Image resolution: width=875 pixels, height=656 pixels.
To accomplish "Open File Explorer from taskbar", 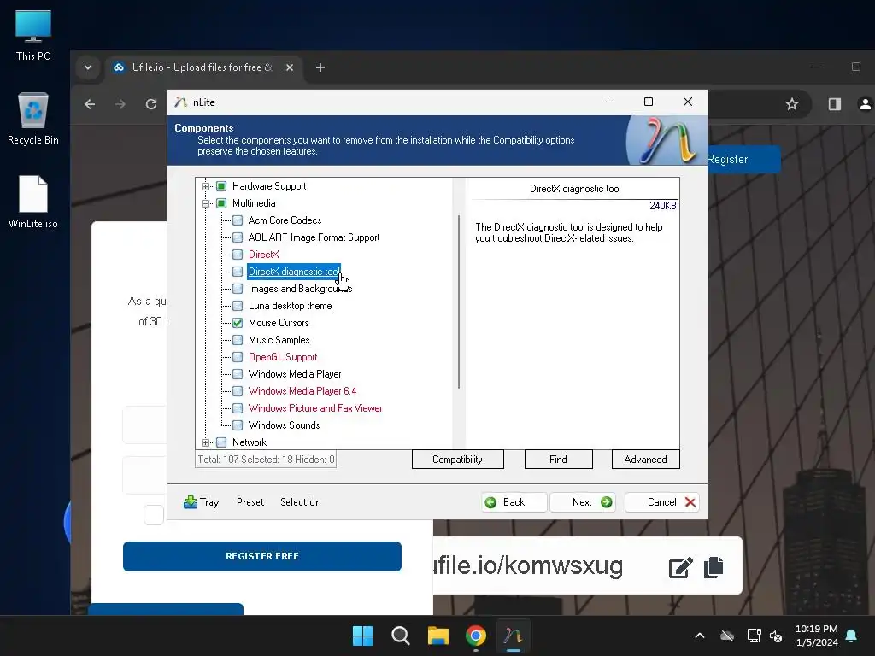I will coord(438,635).
